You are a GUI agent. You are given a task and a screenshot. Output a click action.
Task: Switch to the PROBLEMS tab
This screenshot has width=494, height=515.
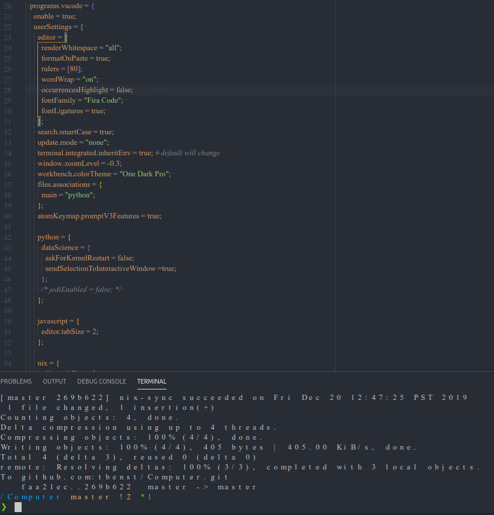16,381
